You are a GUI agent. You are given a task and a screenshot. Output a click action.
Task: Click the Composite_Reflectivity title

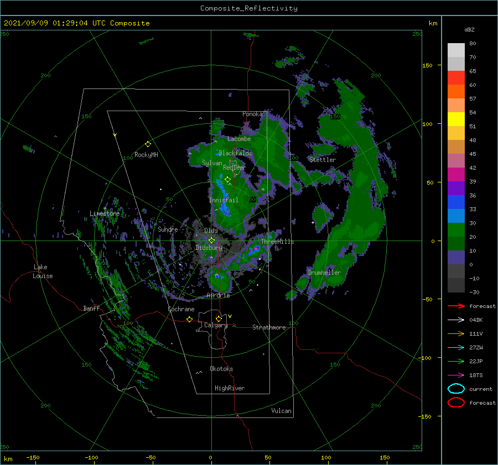249,8
